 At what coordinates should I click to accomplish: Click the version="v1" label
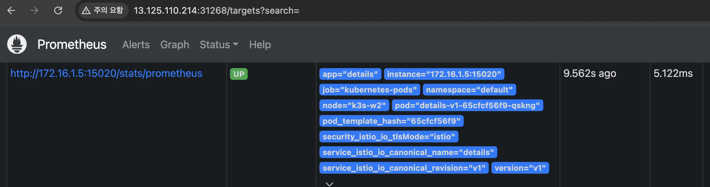(520, 168)
